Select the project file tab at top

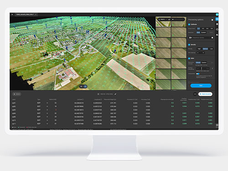(x=25, y=15)
